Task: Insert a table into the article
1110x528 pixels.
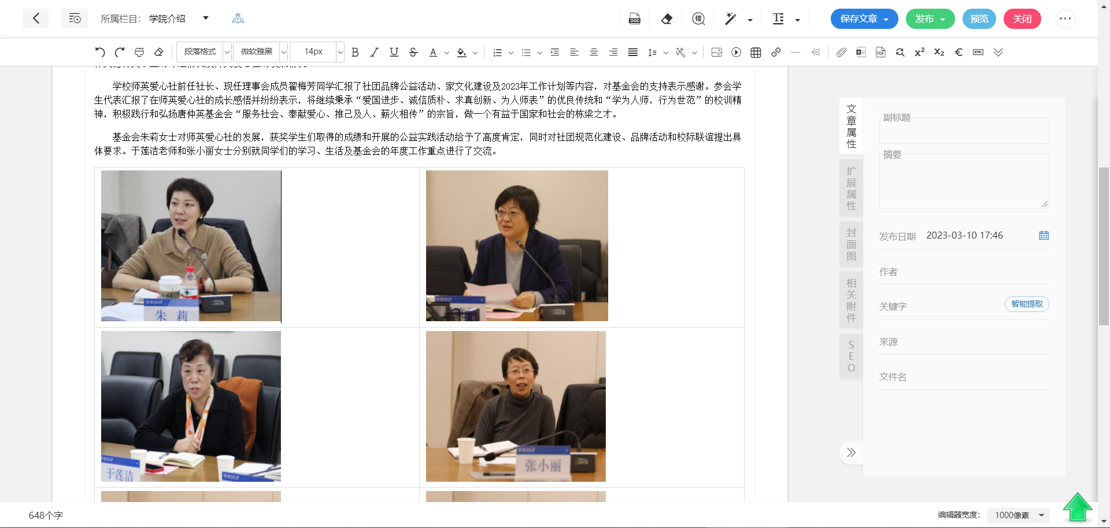Action: [x=756, y=52]
